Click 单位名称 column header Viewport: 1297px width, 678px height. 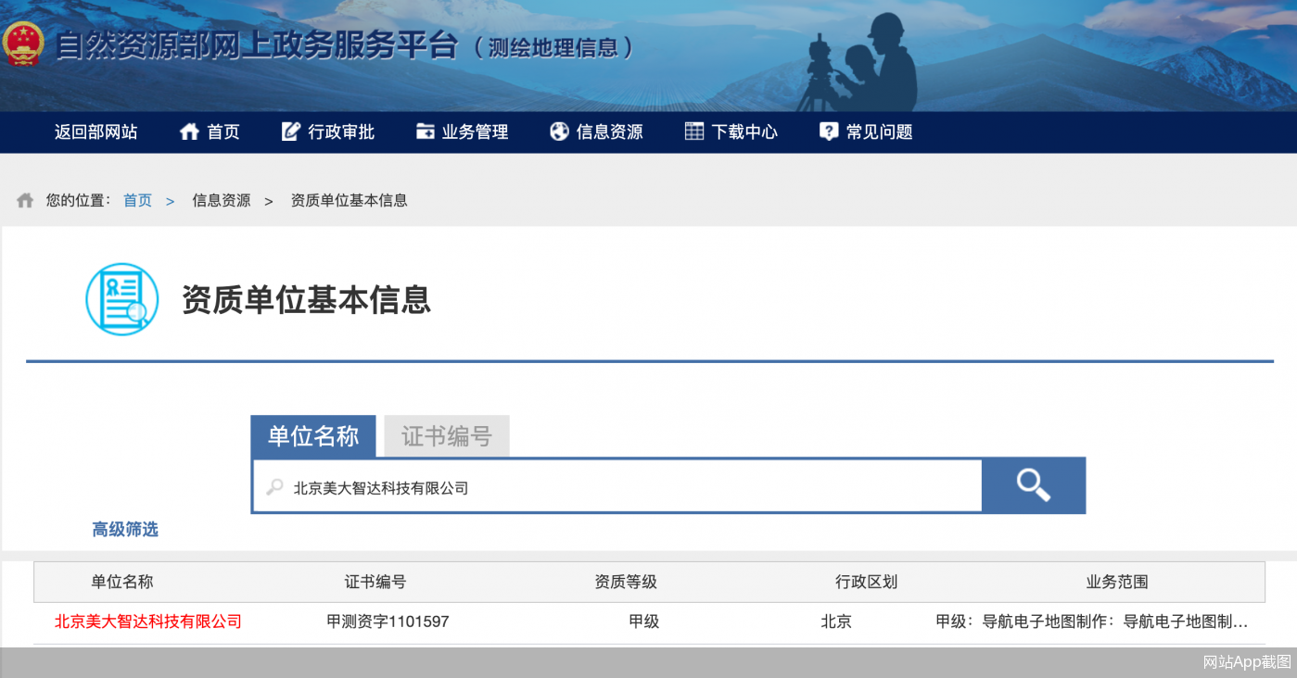point(122,582)
